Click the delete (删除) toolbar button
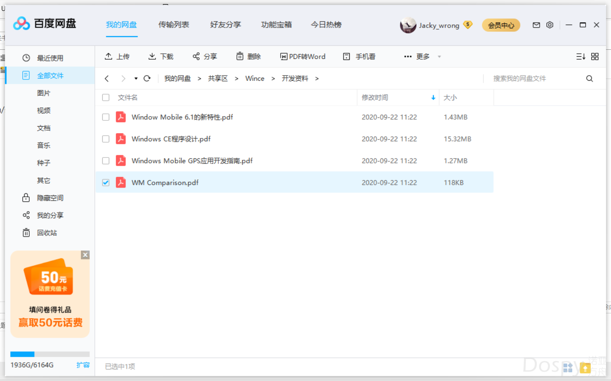This screenshot has width=611, height=381. coord(248,56)
